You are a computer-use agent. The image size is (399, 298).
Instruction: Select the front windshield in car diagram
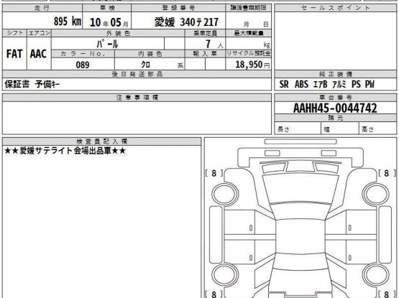pos(301,211)
